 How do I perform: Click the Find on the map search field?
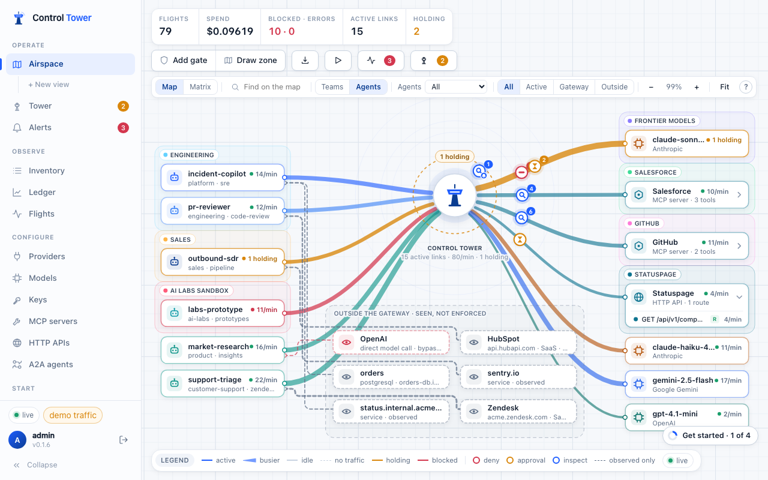click(x=266, y=87)
